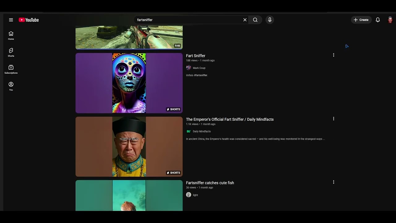The image size is (396, 223).
Task: Open the You section in sidebar
Action: click(x=11, y=87)
